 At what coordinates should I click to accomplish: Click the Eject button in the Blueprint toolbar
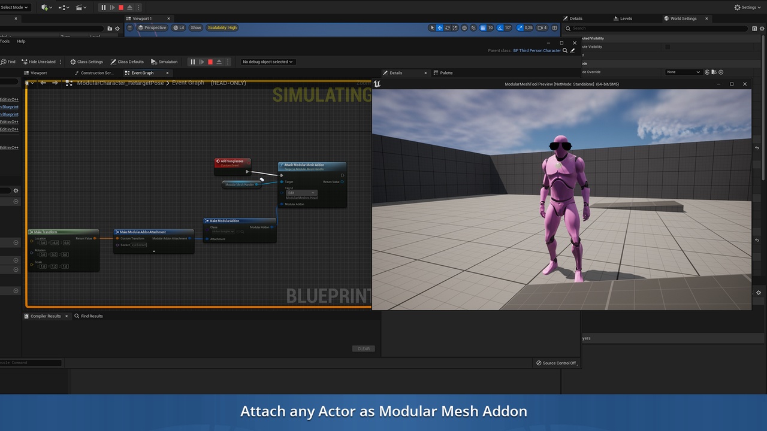219,62
